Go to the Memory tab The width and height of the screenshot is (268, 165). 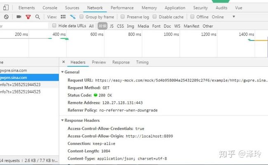coord(149,8)
